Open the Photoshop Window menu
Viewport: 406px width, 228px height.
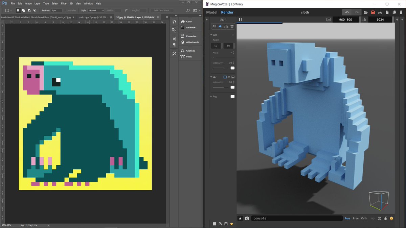pos(88,3)
